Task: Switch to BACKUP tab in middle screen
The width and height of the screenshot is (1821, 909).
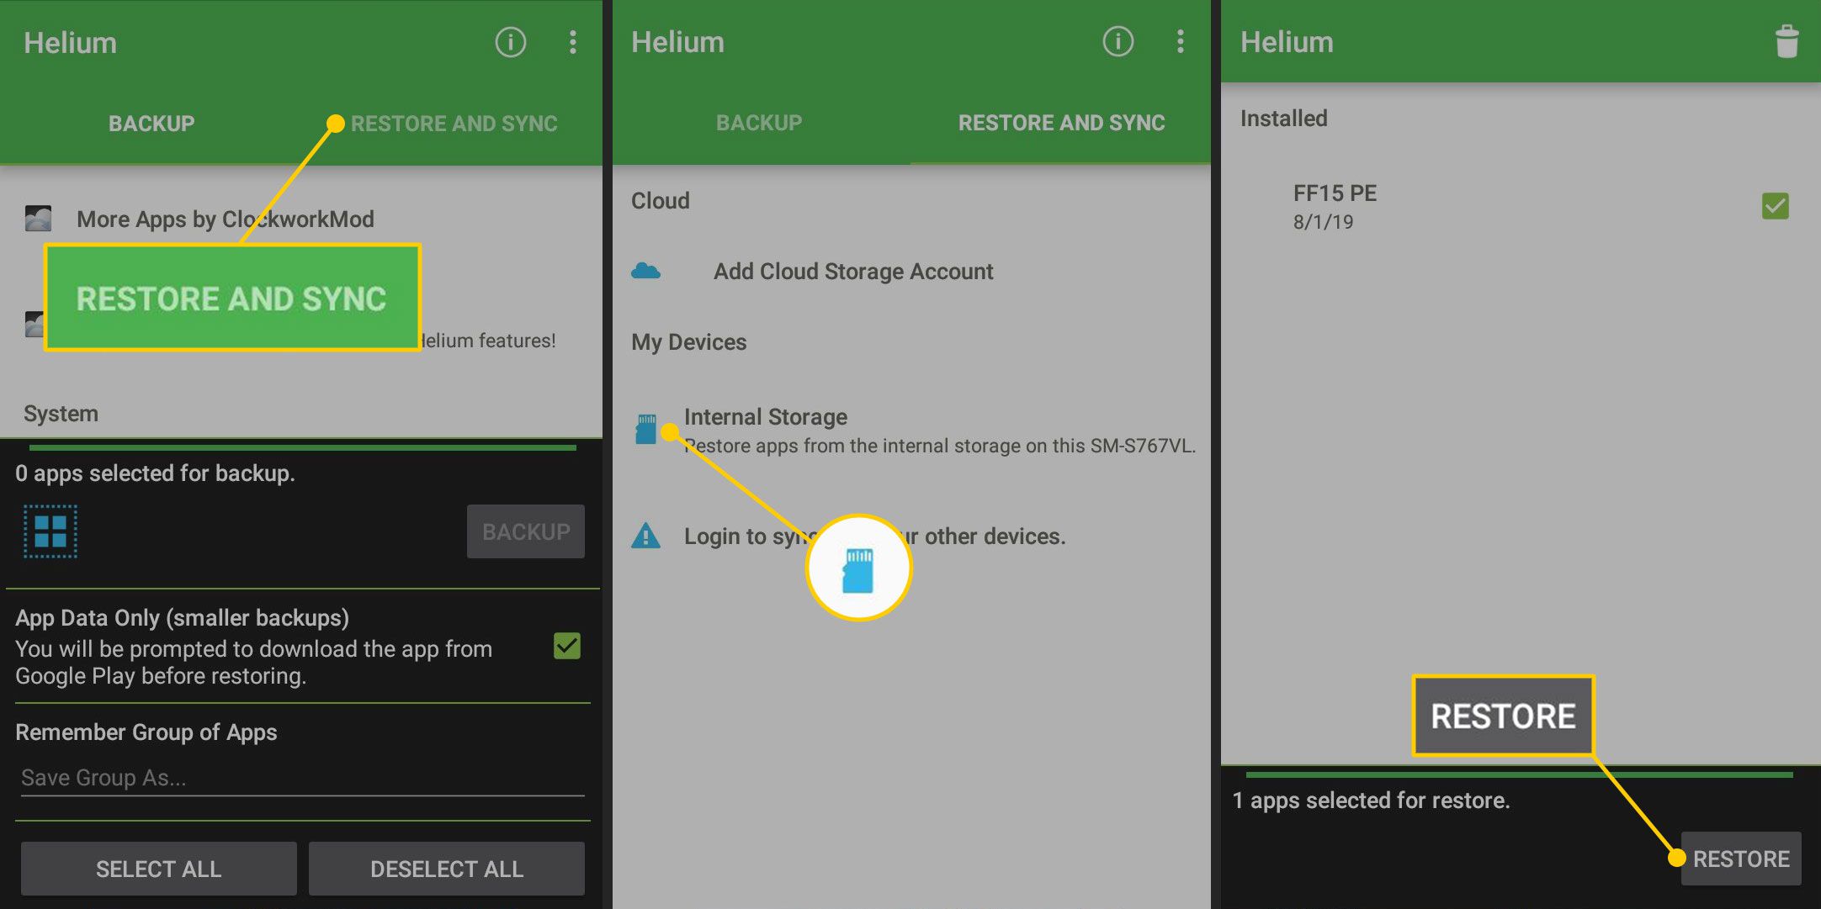Action: coord(759,123)
